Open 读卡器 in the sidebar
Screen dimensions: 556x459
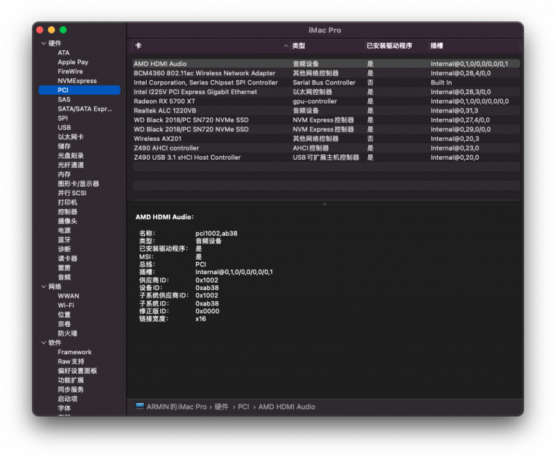pyautogui.click(x=67, y=258)
